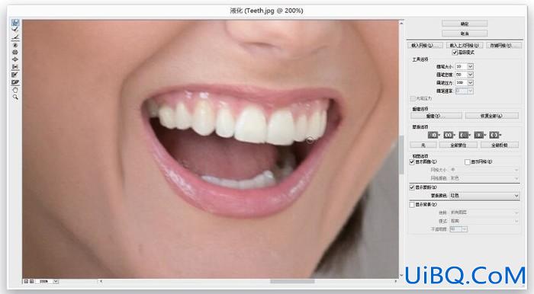Click the 重建 reconstruct button

coord(436,116)
